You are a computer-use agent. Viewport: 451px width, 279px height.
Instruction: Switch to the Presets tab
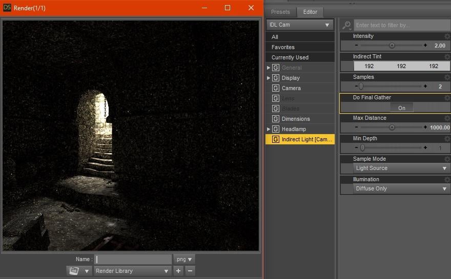pos(280,12)
